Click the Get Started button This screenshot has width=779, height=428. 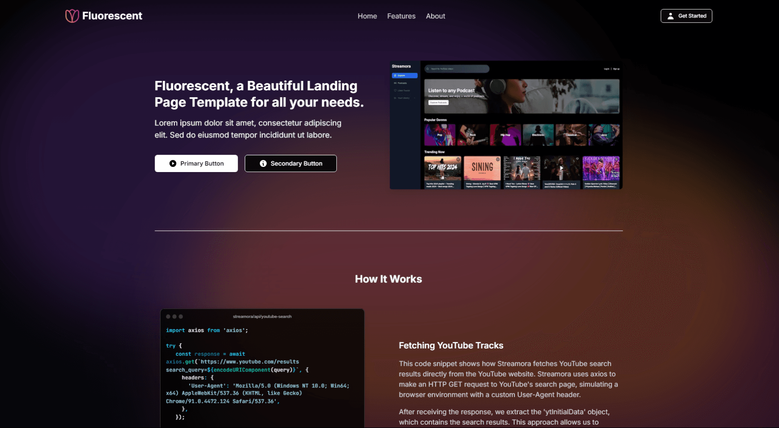click(686, 16)
